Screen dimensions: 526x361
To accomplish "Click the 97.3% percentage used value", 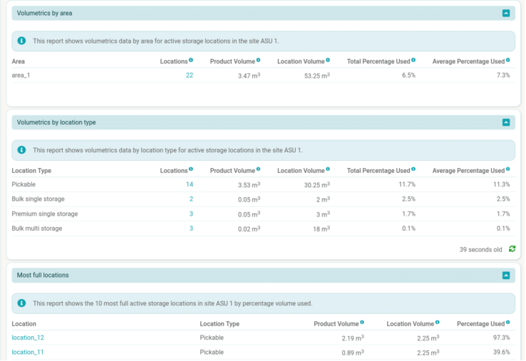I will pos(502,338).
